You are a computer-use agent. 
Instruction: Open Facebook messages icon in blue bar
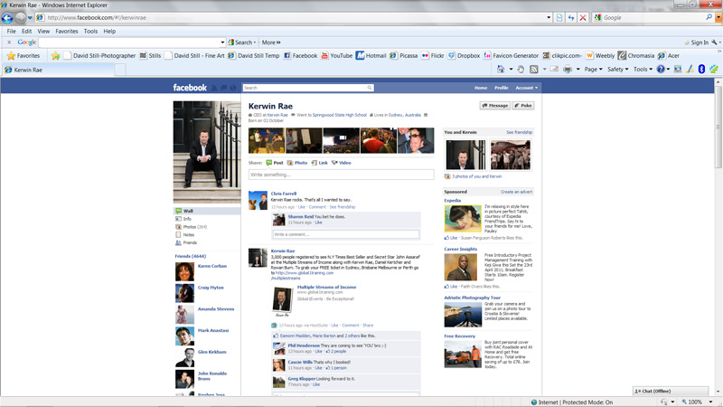coord(223,88)
